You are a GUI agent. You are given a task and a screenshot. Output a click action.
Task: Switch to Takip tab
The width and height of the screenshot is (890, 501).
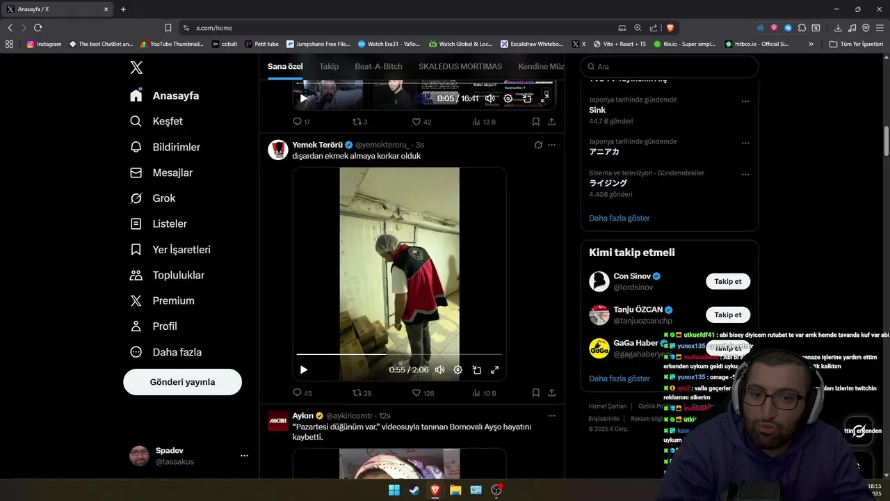[x=329, y=66]
